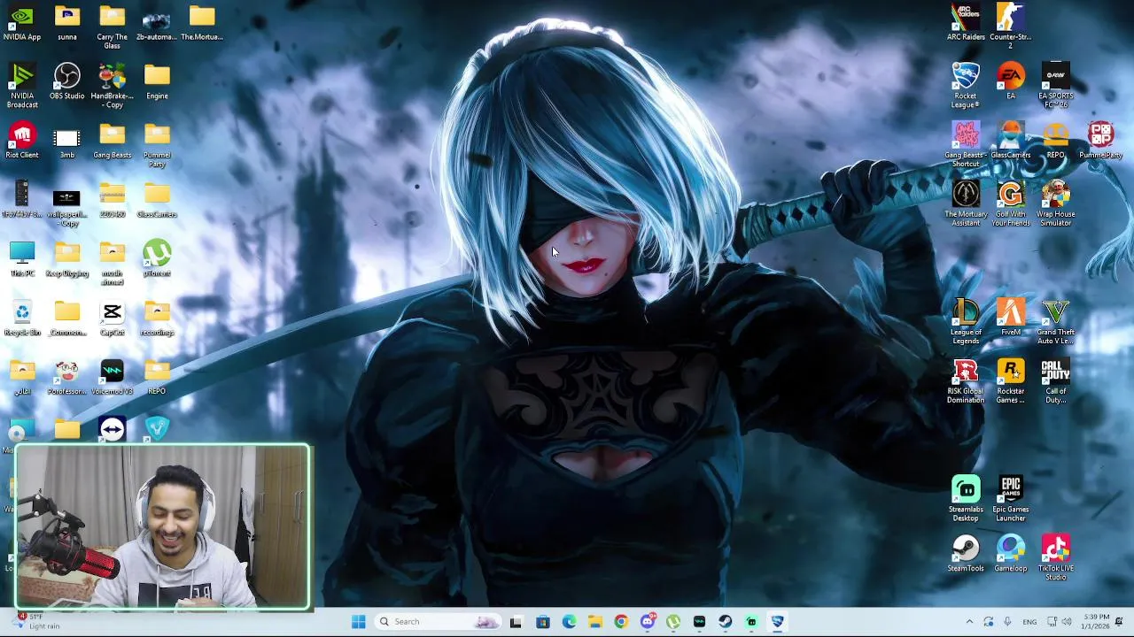
Task: Select The Mortuary Assistant game shortcut
Action: [x=966, y=204]
